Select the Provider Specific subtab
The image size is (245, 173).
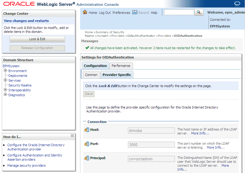(117, 75)
